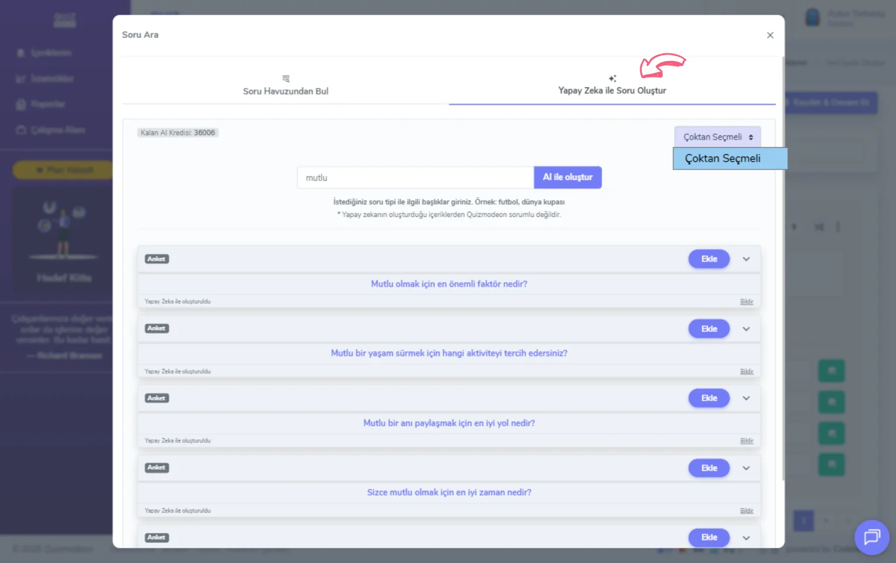Click Ekle for 'Mutlu bir anı paylaşmak' question

click(x=708, y=398)
